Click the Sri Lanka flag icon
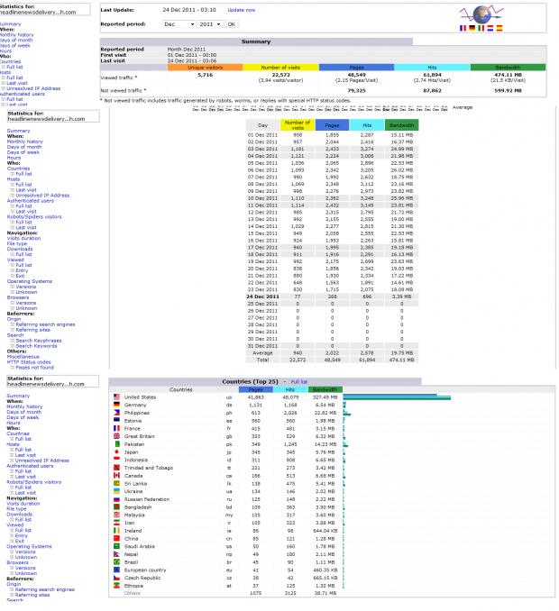 (x=116, y=483)
